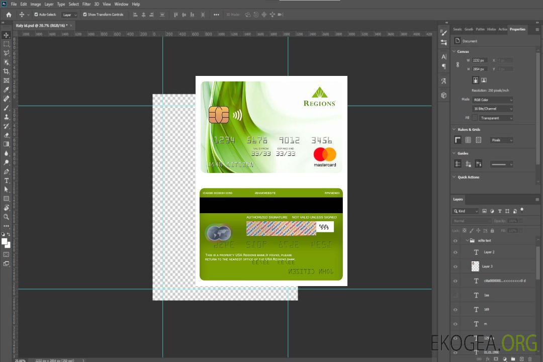Screen dimensions: 543x362
Task: Select the Layer 3 thumbnail
Action: (476, 266)
